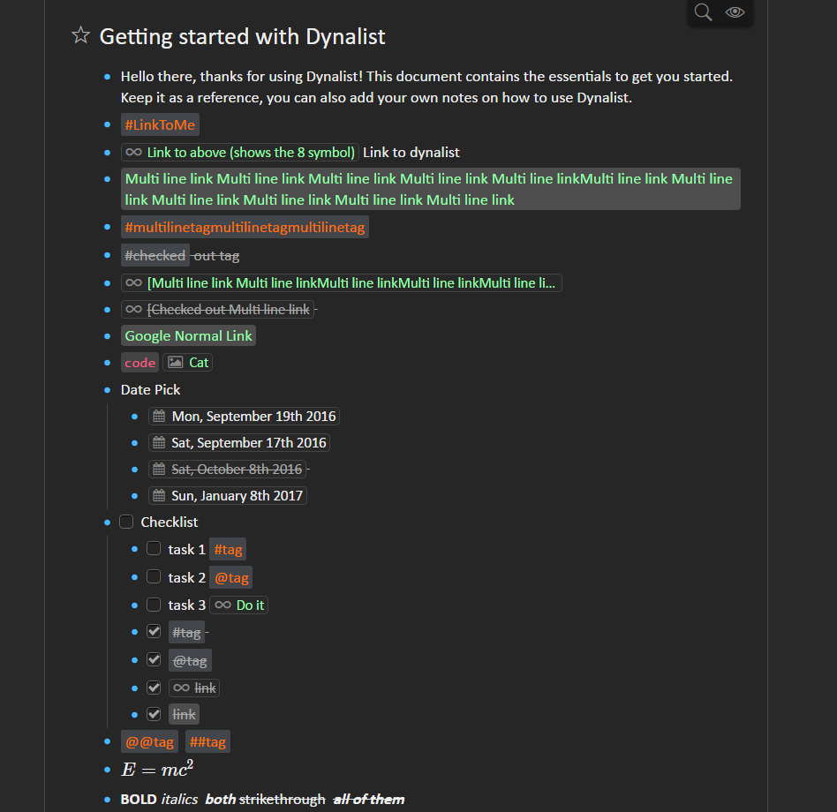Screen dimensions: 837x812
Task: Collapse the 'Date Pick' item via its bullet
Action: point(107,389)
